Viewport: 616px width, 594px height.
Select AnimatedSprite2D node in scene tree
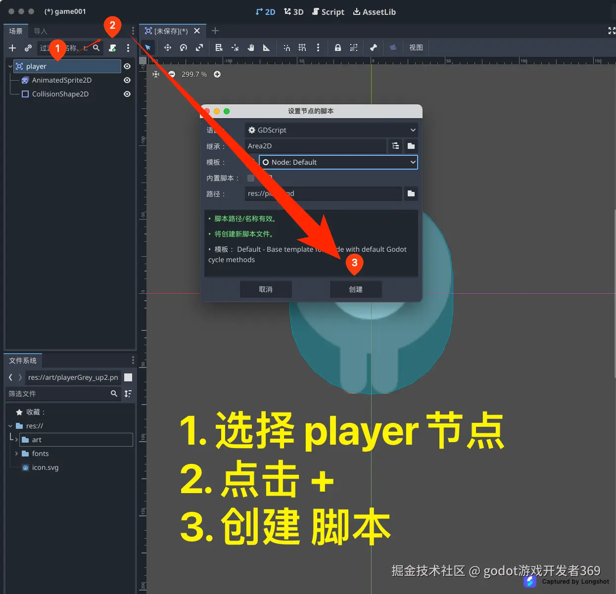click(x=62, y=80)
